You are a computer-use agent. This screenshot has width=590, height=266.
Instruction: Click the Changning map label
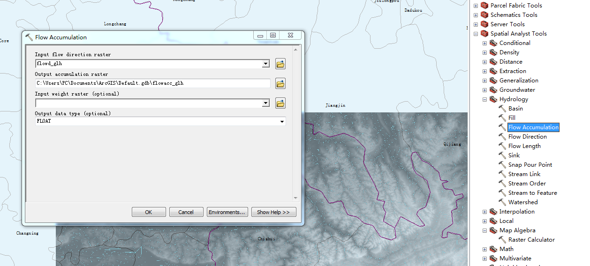28,233
